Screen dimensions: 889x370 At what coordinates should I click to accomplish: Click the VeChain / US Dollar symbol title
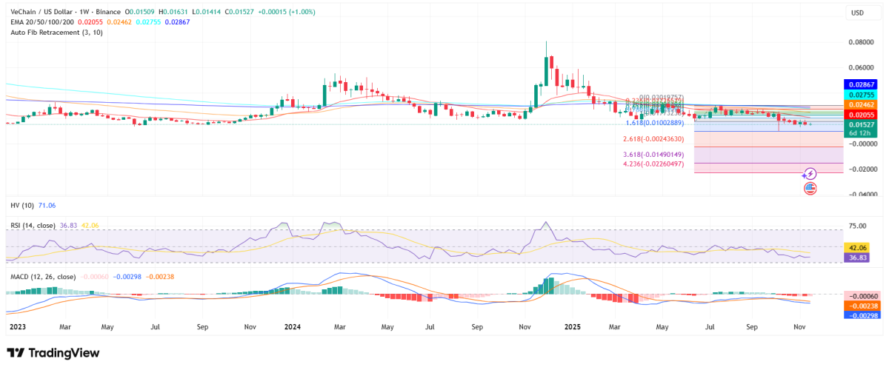43,12
